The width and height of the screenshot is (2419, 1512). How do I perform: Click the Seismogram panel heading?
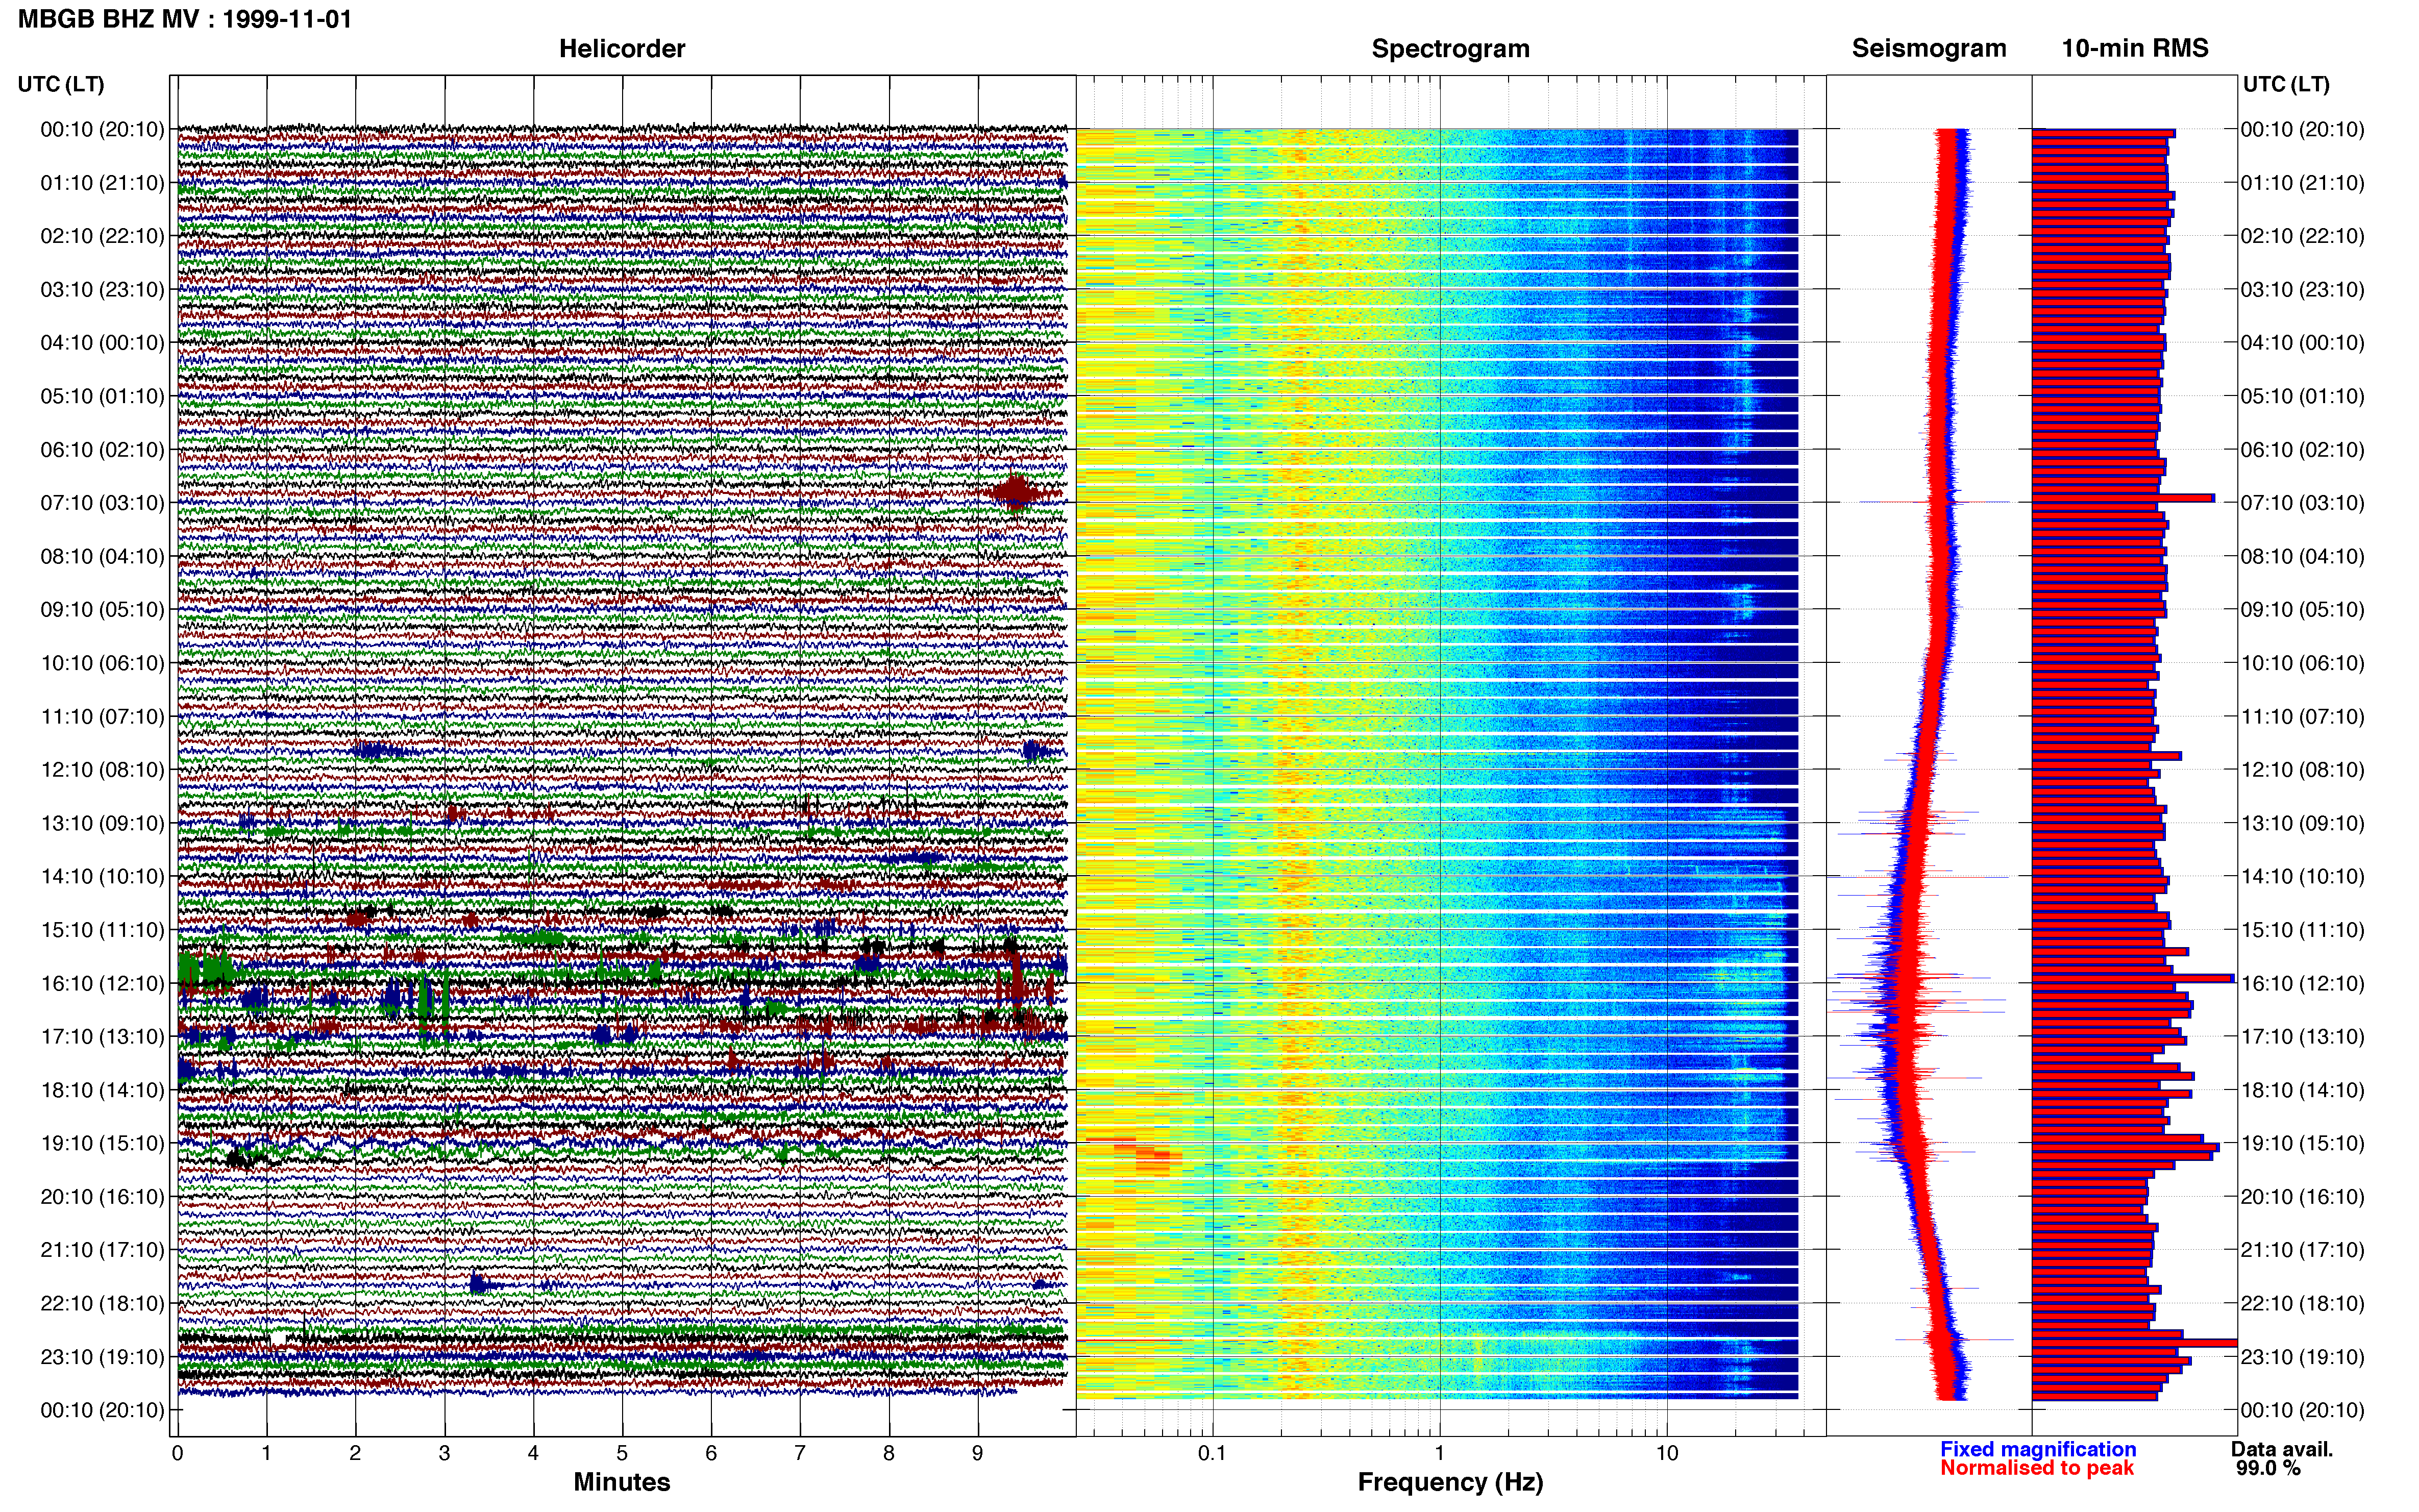[x=1929, y=48]
